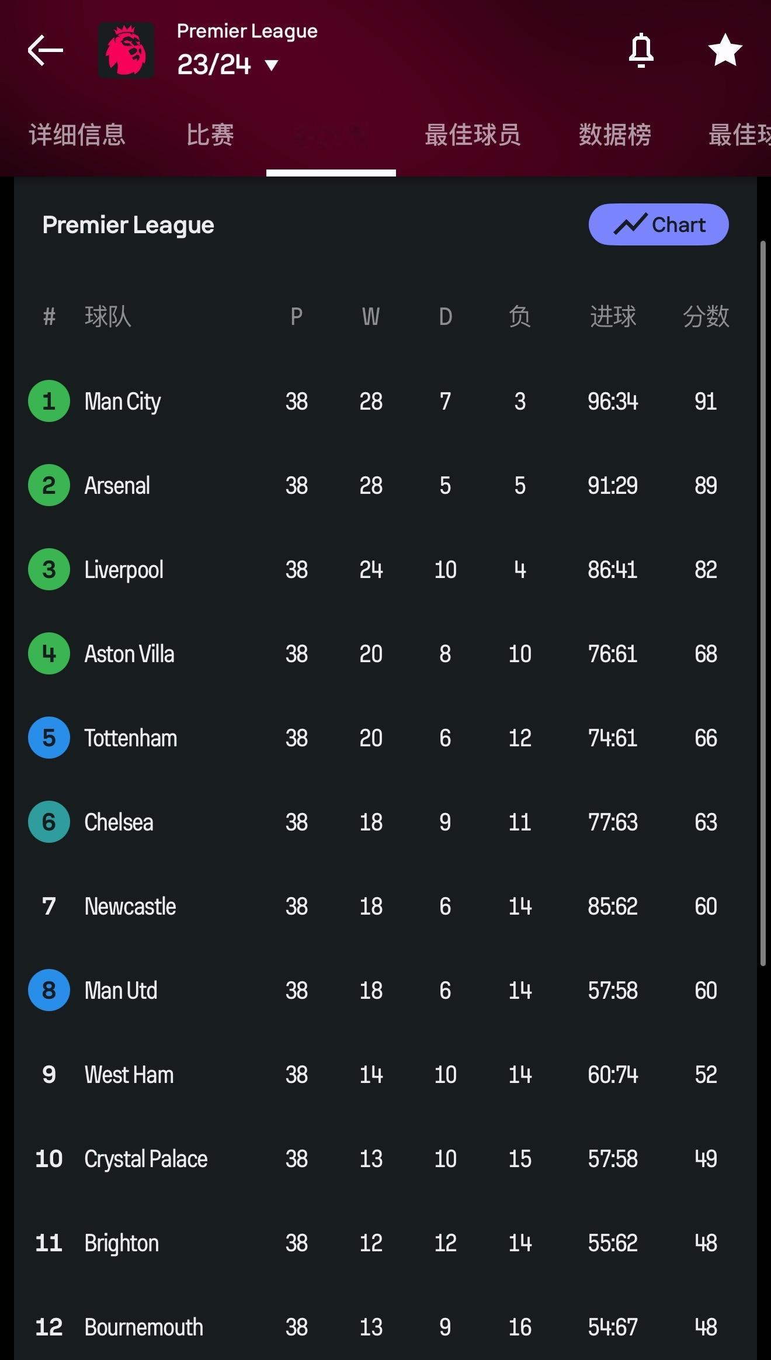Tap the Man Utd position 8 badge
This screenshot has height=1360, width=771.
click(49, 991)
